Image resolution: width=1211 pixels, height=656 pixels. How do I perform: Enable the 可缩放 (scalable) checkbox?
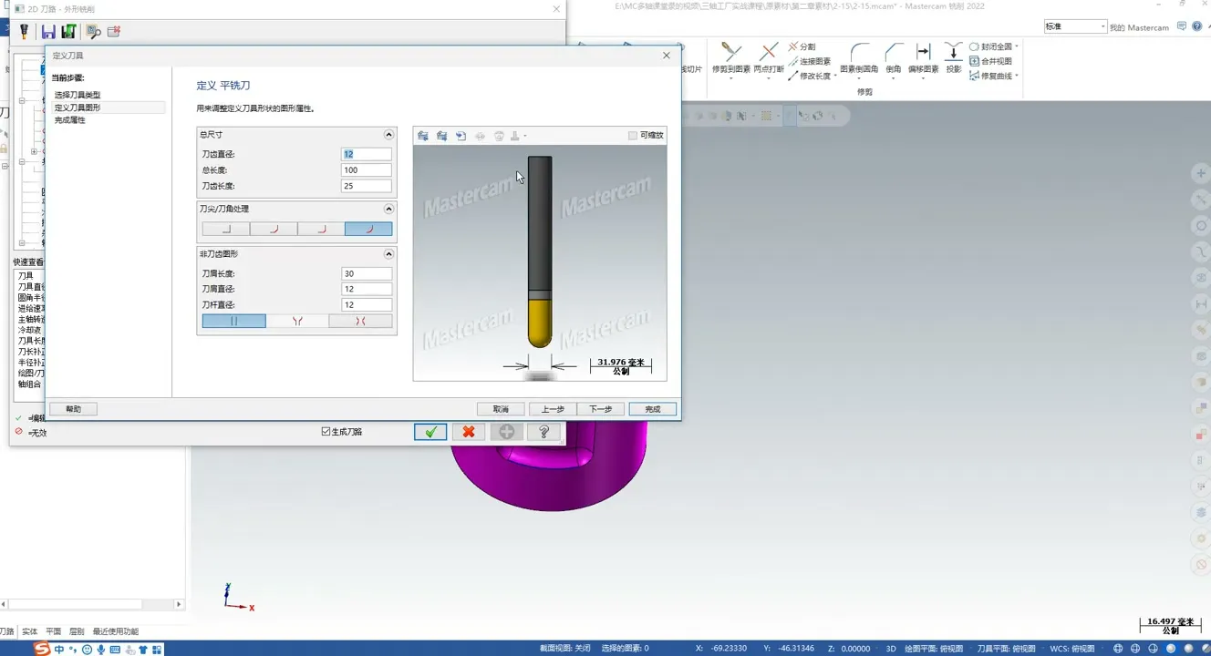[x=633, y=136]
